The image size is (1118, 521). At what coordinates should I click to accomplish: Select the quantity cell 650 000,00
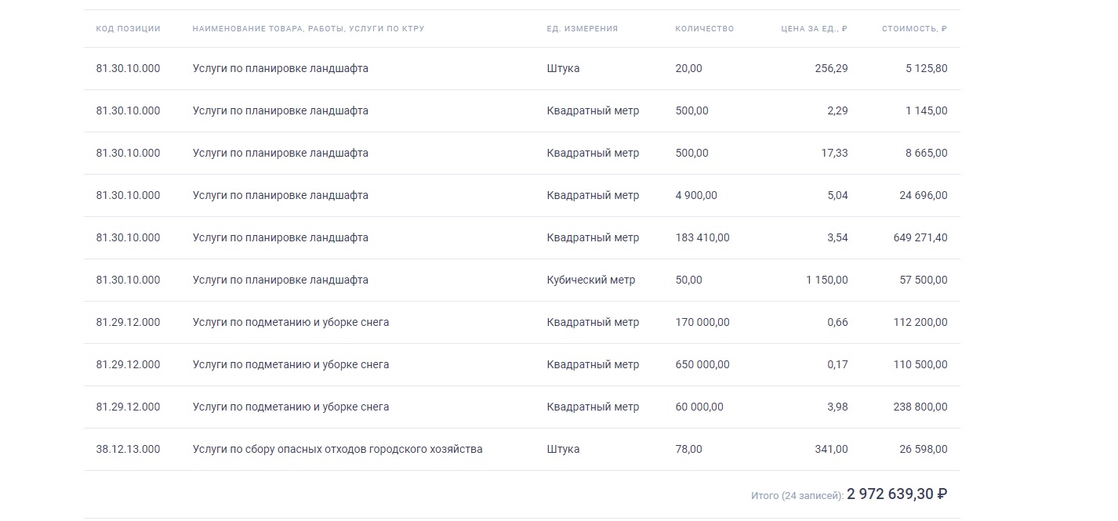tap(702, 365)
